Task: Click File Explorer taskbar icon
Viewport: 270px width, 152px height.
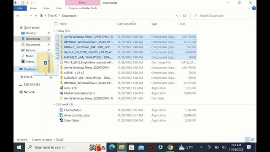Action: coord(122,147)
